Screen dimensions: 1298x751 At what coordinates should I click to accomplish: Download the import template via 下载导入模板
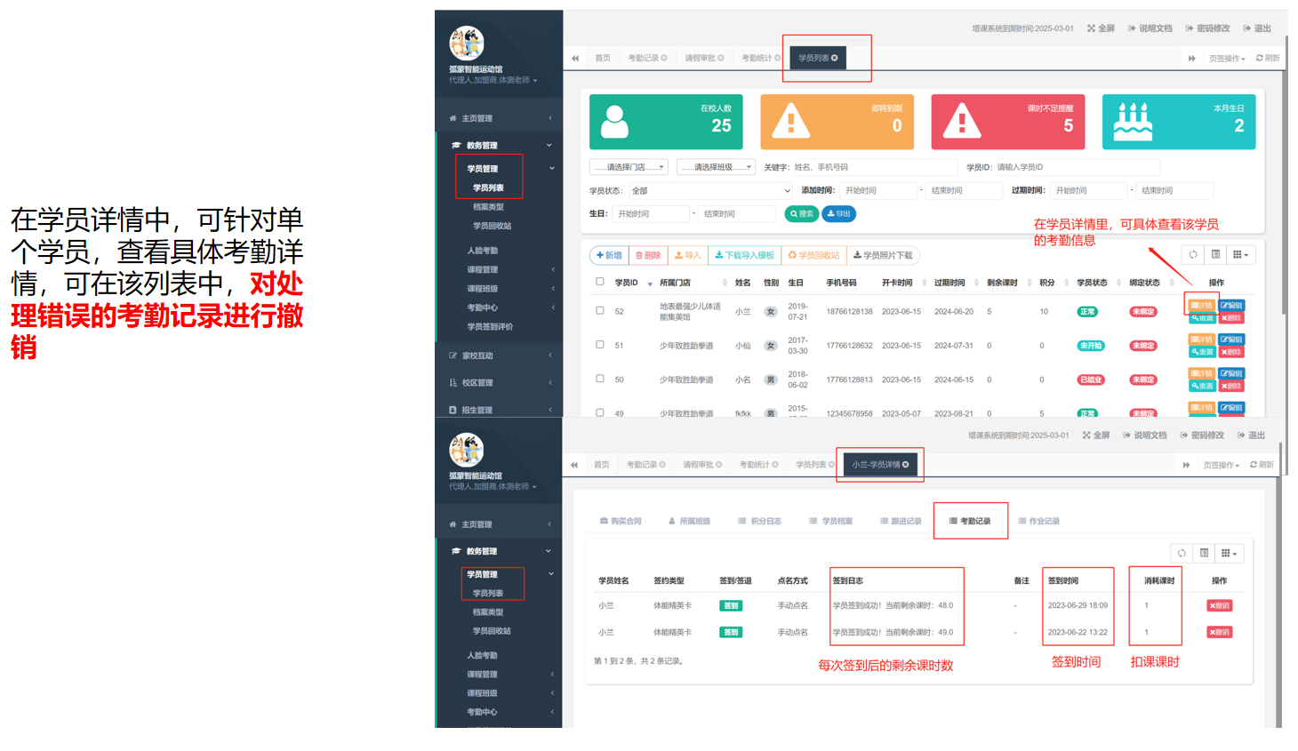[x=744, y=255]
